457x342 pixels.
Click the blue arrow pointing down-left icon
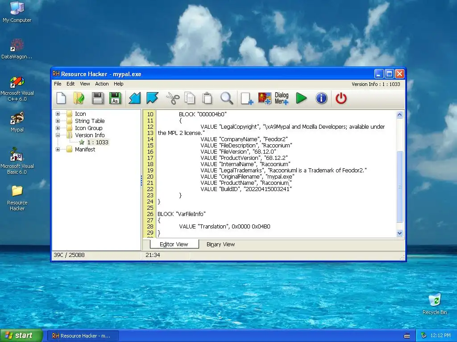(135, 98)
